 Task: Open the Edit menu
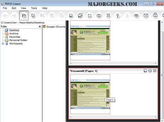[14, 8]
